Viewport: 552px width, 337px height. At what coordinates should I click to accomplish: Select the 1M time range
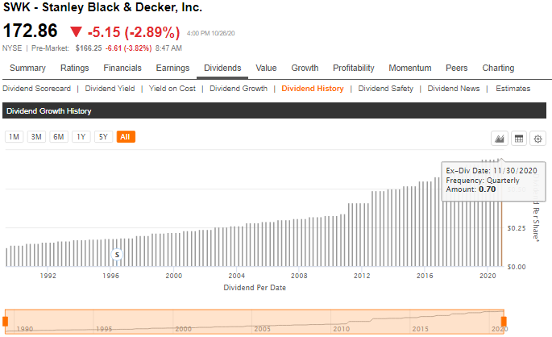coord(14,136)
